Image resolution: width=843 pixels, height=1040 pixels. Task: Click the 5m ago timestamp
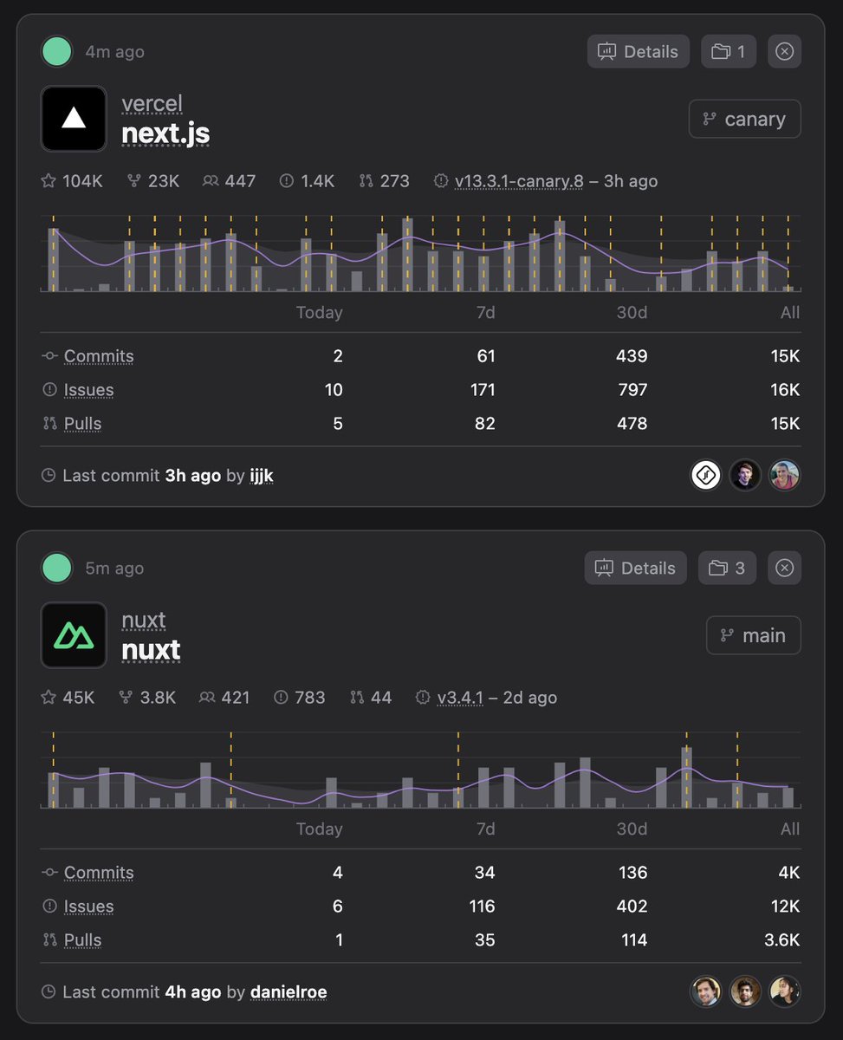(x=114, y=569)
